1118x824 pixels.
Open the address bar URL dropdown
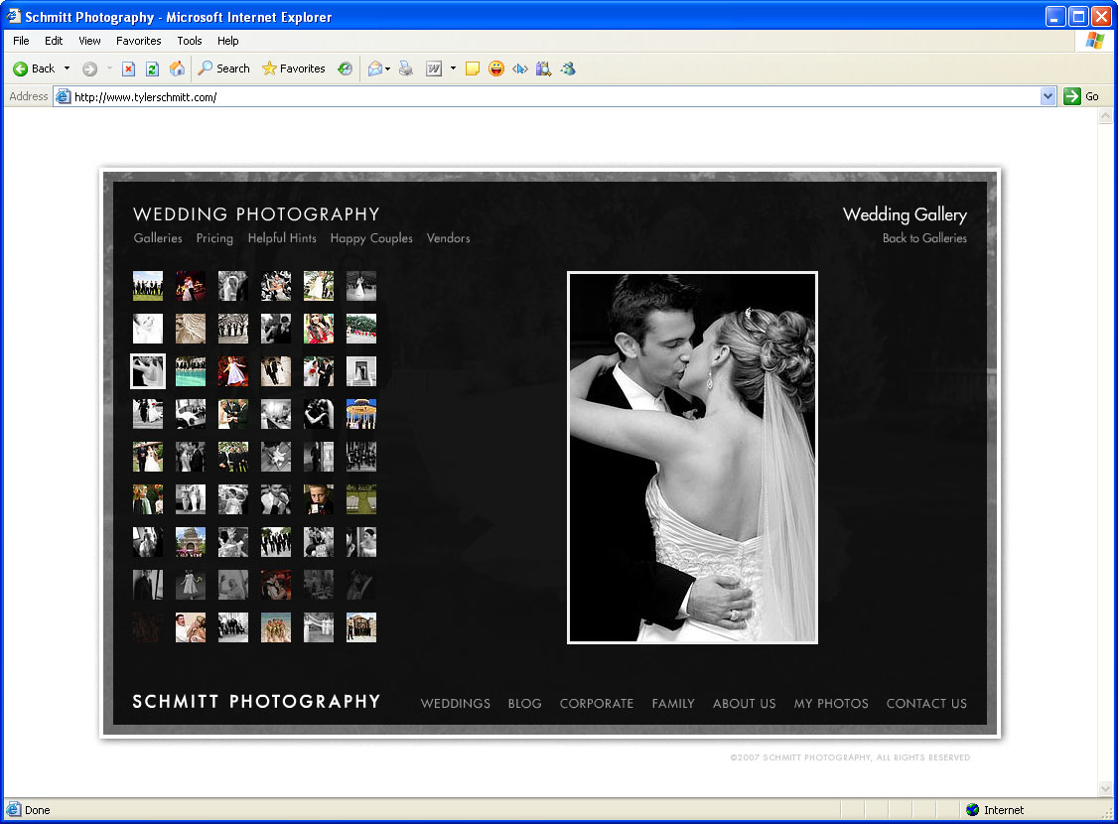[1048, 96]
